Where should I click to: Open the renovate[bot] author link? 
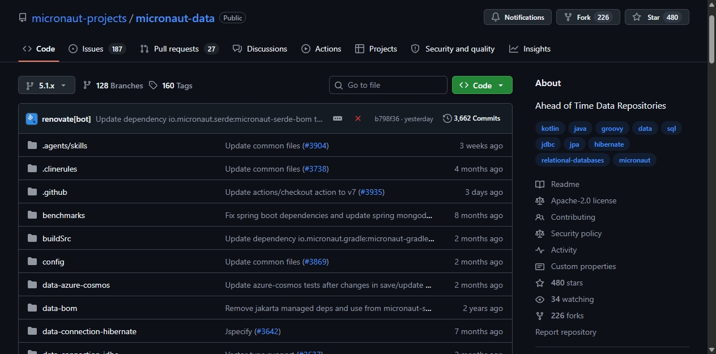pyautogui.click(x=66, y=119)
